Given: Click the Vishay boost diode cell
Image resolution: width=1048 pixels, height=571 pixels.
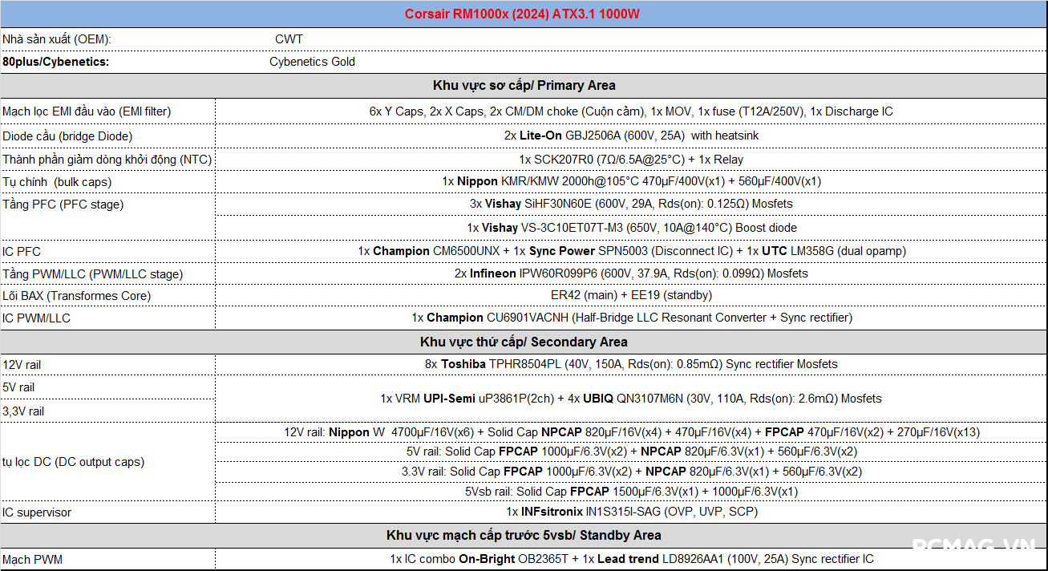Looking at the screenshot, I should [631, 228].
